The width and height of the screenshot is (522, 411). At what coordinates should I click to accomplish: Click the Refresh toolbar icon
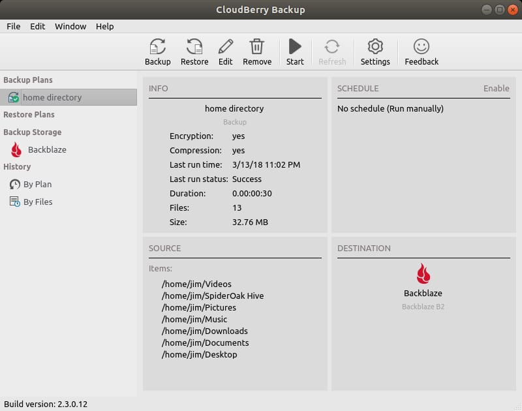point(332,47)
